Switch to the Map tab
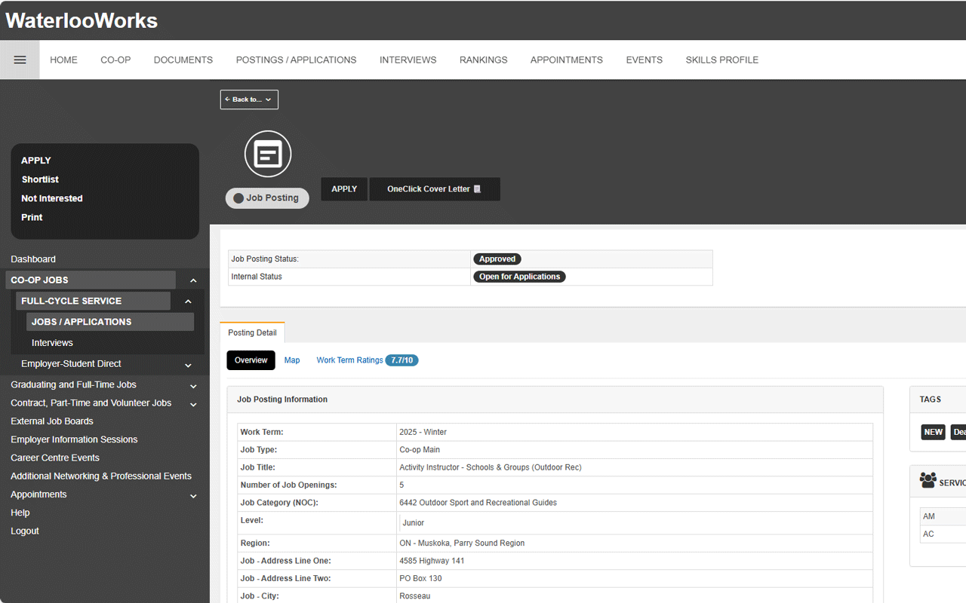The height and width of the screenshot is (603, 966). coord(292,360)
